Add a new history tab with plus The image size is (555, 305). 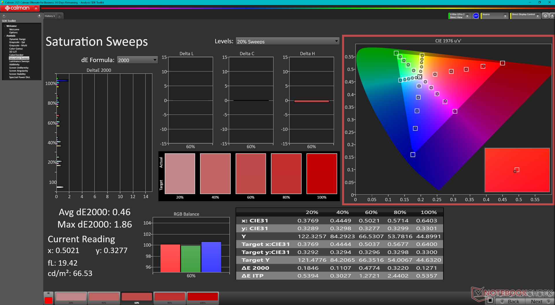coord(60,16)
